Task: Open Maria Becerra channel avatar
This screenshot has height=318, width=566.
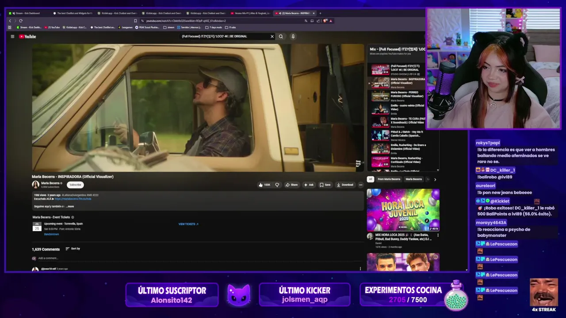Action: pos(35,185)
